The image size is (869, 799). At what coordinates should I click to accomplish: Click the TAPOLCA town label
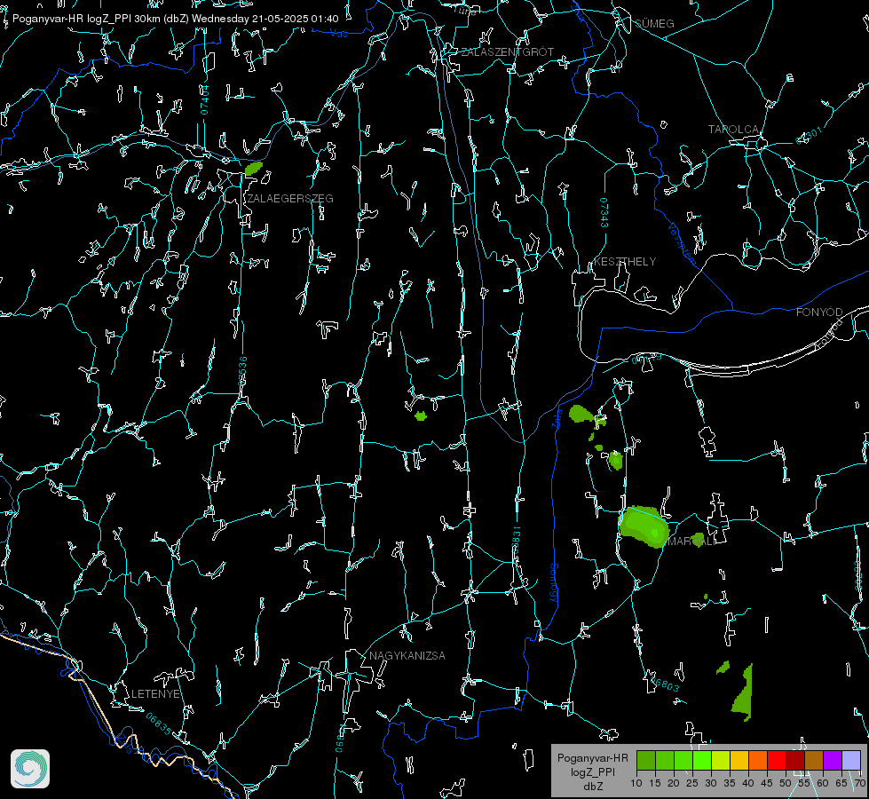(733, 130)
